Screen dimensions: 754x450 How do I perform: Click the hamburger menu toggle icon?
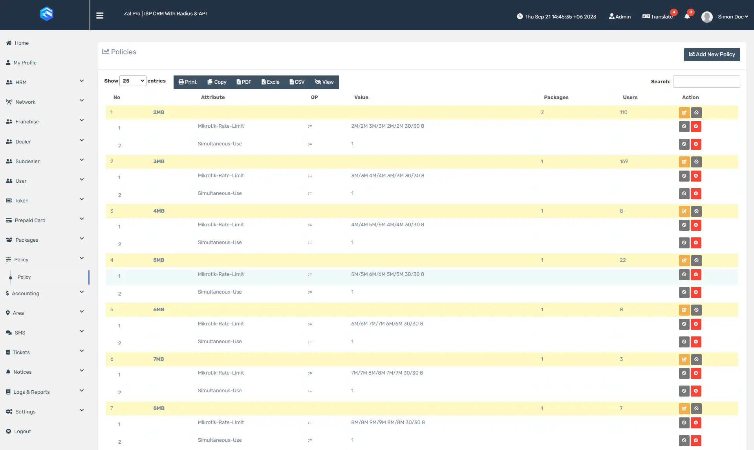[x=100, y=15]
